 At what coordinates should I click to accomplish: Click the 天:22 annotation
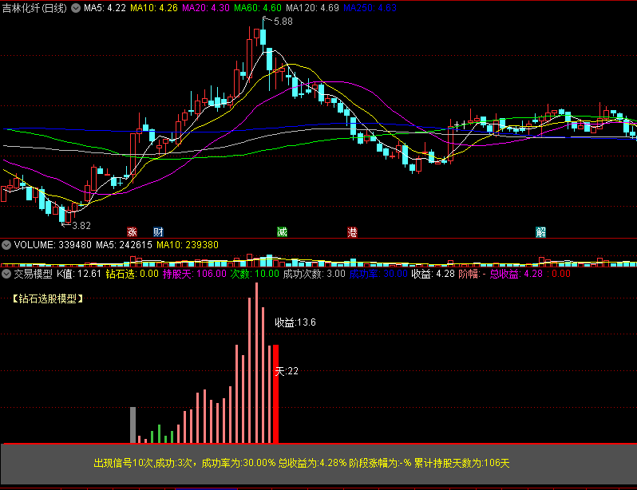287,371
